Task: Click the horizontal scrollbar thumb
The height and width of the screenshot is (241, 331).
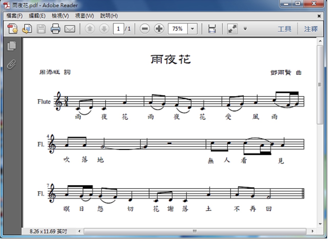Action: (x=195, y=231)
